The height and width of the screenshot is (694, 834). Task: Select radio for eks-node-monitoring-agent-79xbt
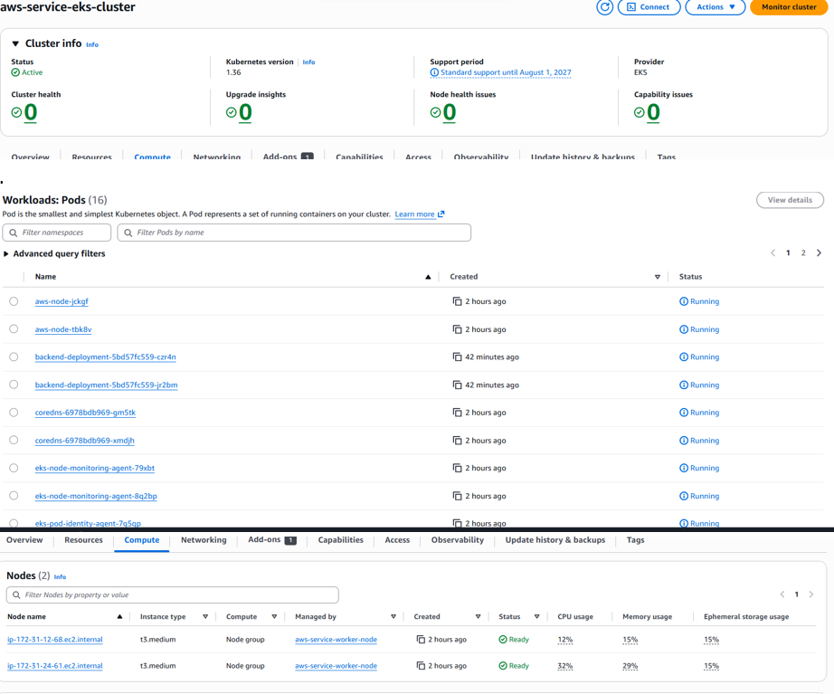14,468
